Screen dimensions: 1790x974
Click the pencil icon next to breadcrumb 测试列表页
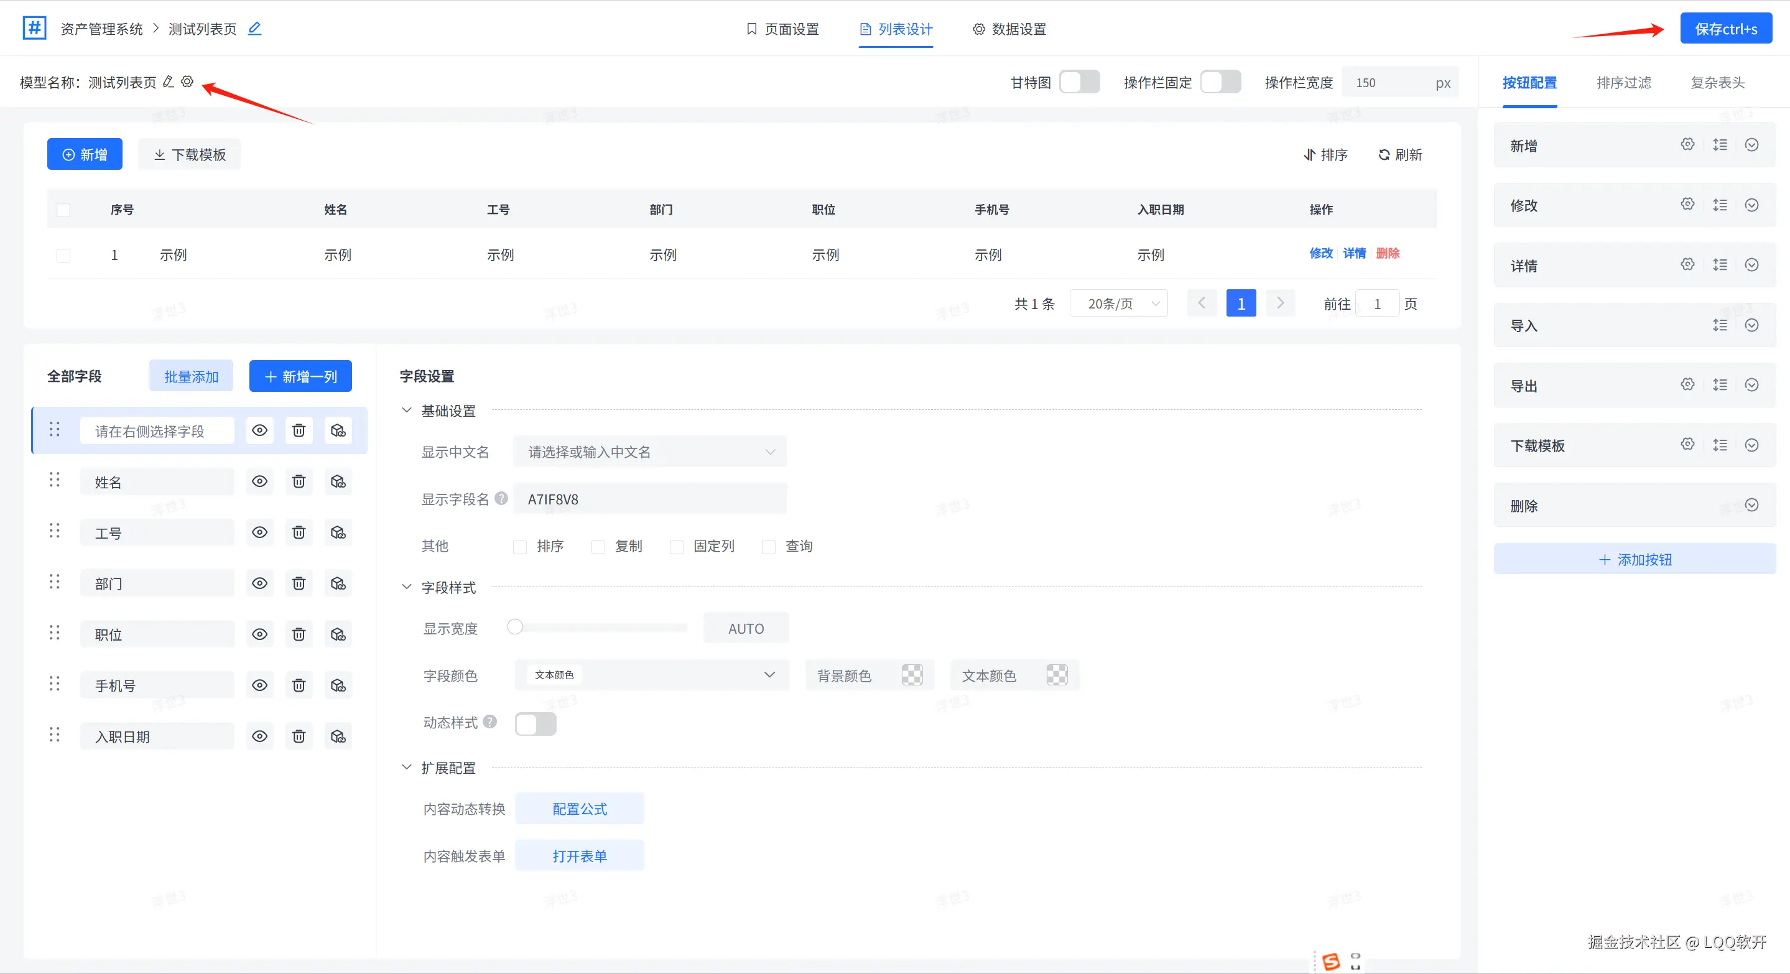254,29
